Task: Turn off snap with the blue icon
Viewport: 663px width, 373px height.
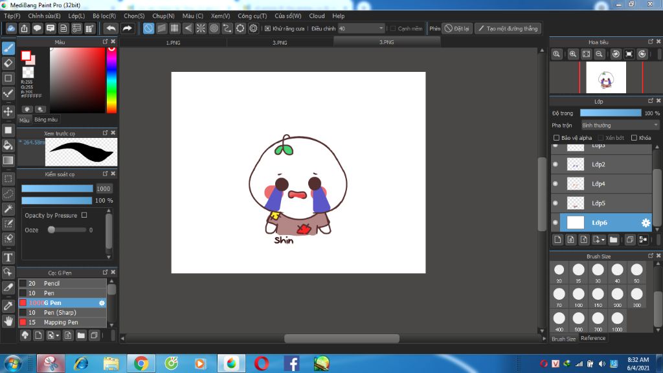Action: pos(148,28)
